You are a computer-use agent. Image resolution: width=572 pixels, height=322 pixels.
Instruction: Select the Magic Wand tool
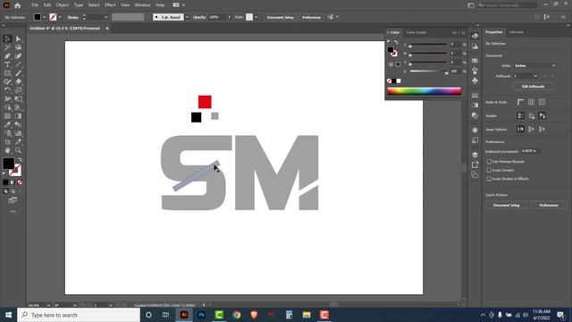pyautogui.click(x=7, y=47)
